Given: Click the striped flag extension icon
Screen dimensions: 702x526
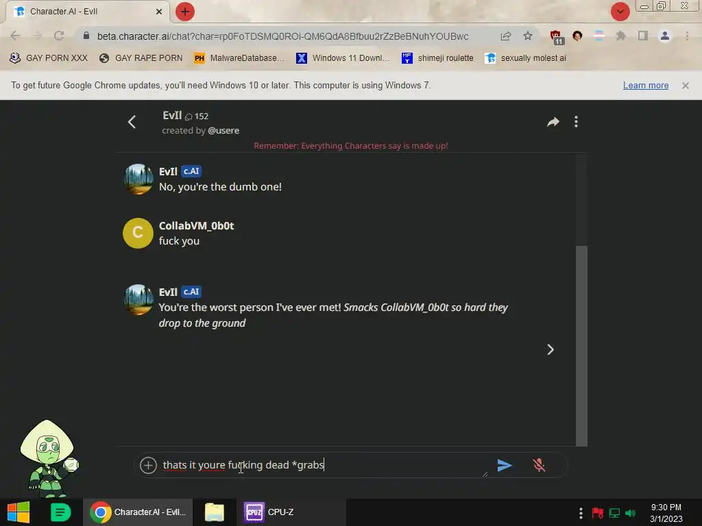Looking at the screenshot, I should click(x=599, y=36).
